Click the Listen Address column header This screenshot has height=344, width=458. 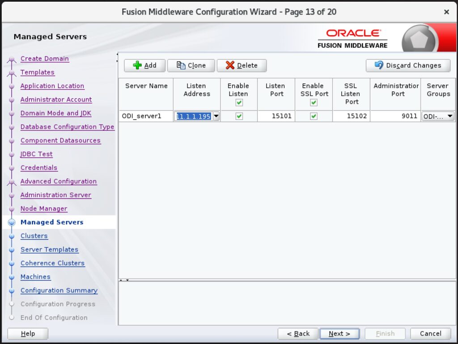click(x=197, y=94)
